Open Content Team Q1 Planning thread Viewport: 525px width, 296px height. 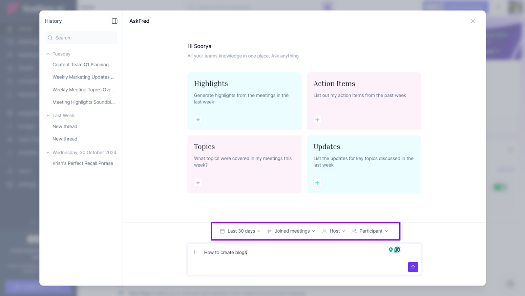click(x=80, y=65)
